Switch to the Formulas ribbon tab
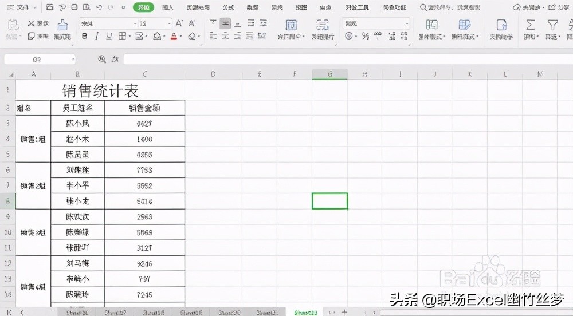This screenshot has height=316, width=573. click(x=229, y=7)
